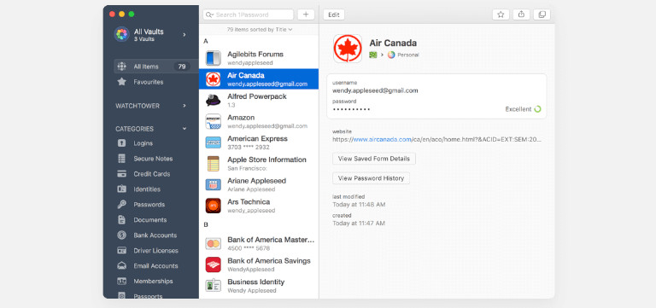Select Bank of America Master item
This screenshot has width=656, height=308.
tap(259, 244)
